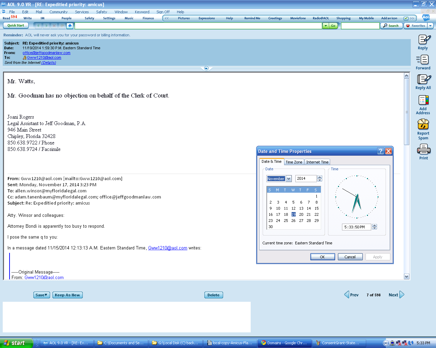Select day 25 in the calendar
The width and height of the screenshot is (436, 348).
[x=286, y=221]
